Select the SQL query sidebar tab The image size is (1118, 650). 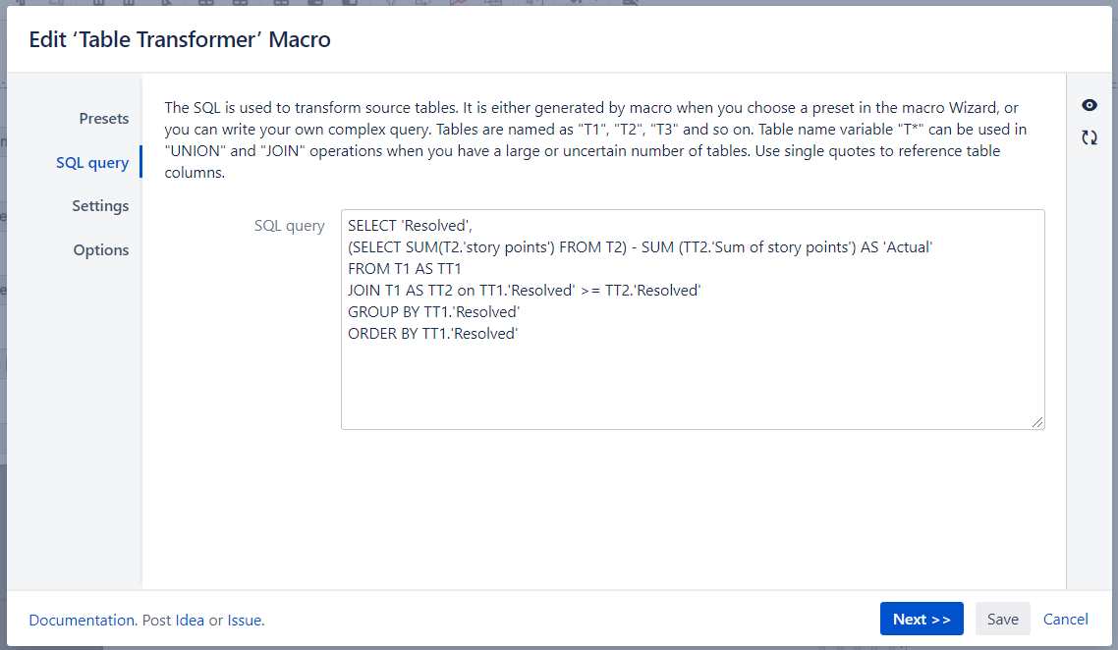click(x=92, y=163)
